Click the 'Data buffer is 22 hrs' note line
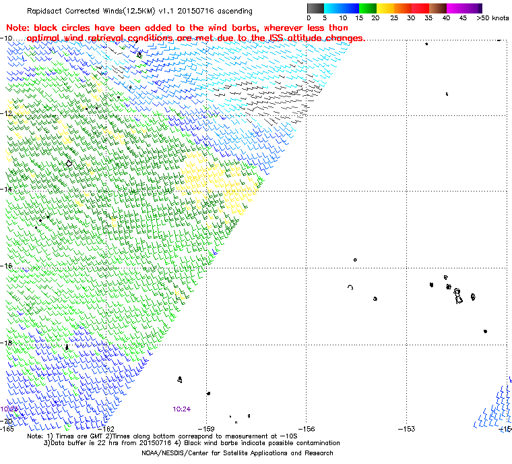 pyautogui.click(x=192, y=443)
